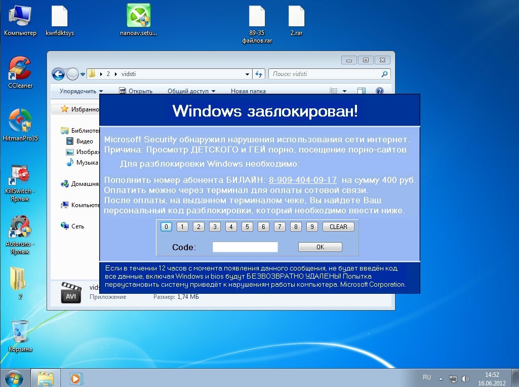Click the Code input field
The height and width of the screenshot is (387, 519).
coord(245,247)
